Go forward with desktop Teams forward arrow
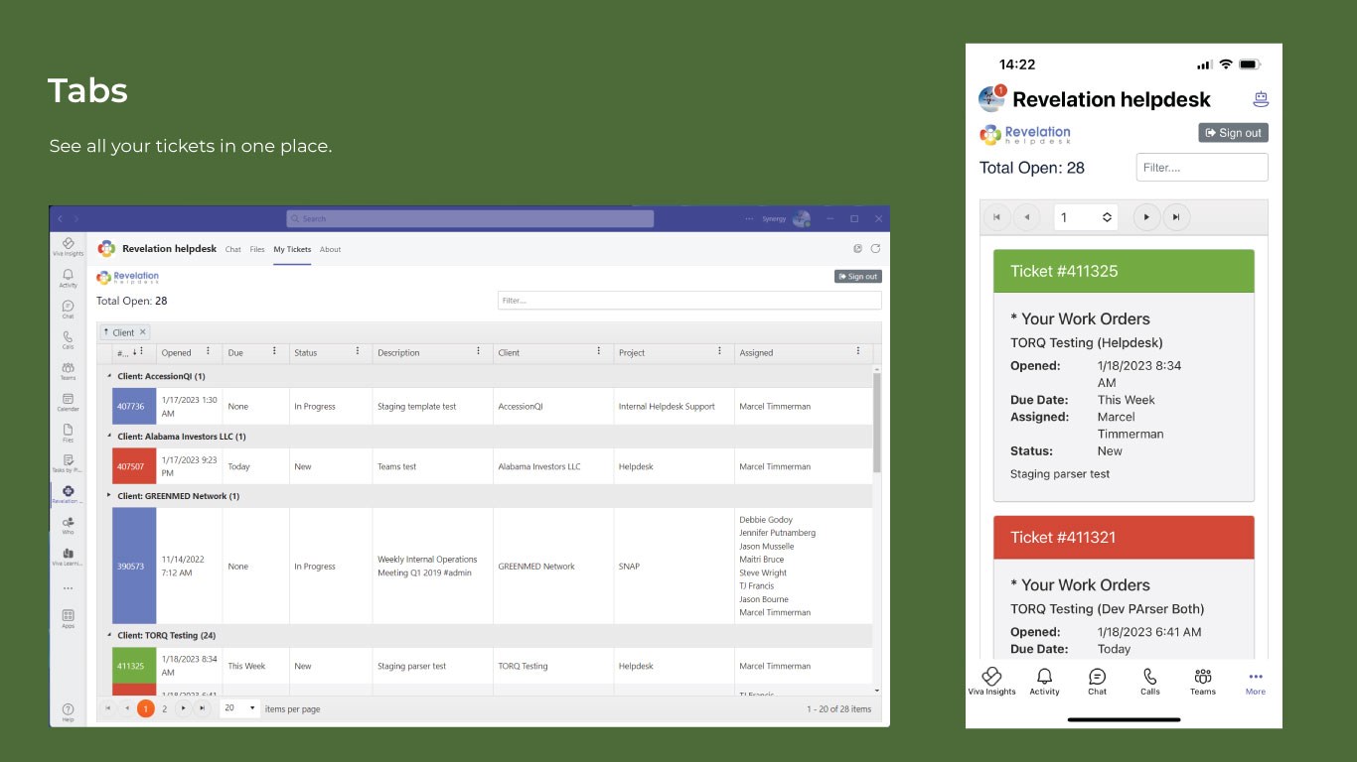1357x762 pixels. (76, 218)
